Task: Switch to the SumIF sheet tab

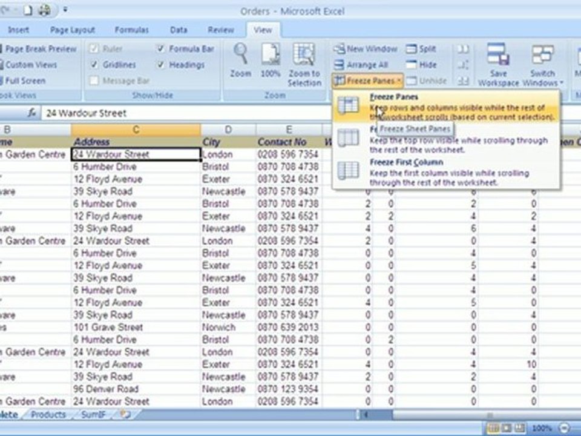Action: pyautogui.click(x=93, y=414)
